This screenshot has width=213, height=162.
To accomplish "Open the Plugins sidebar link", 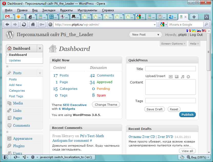I will pos(19,146).
